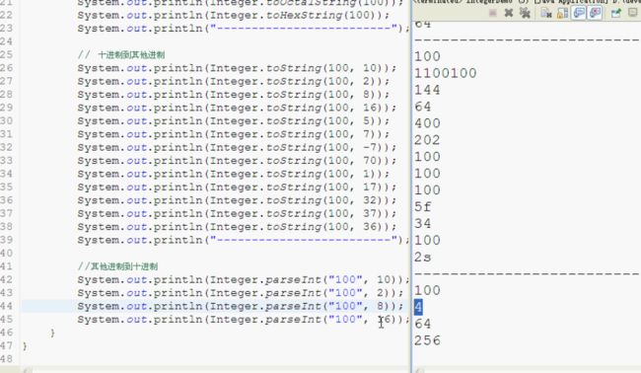Click console output line "5f"
This screenshot has height=373, width=641.
click(423, 207)
